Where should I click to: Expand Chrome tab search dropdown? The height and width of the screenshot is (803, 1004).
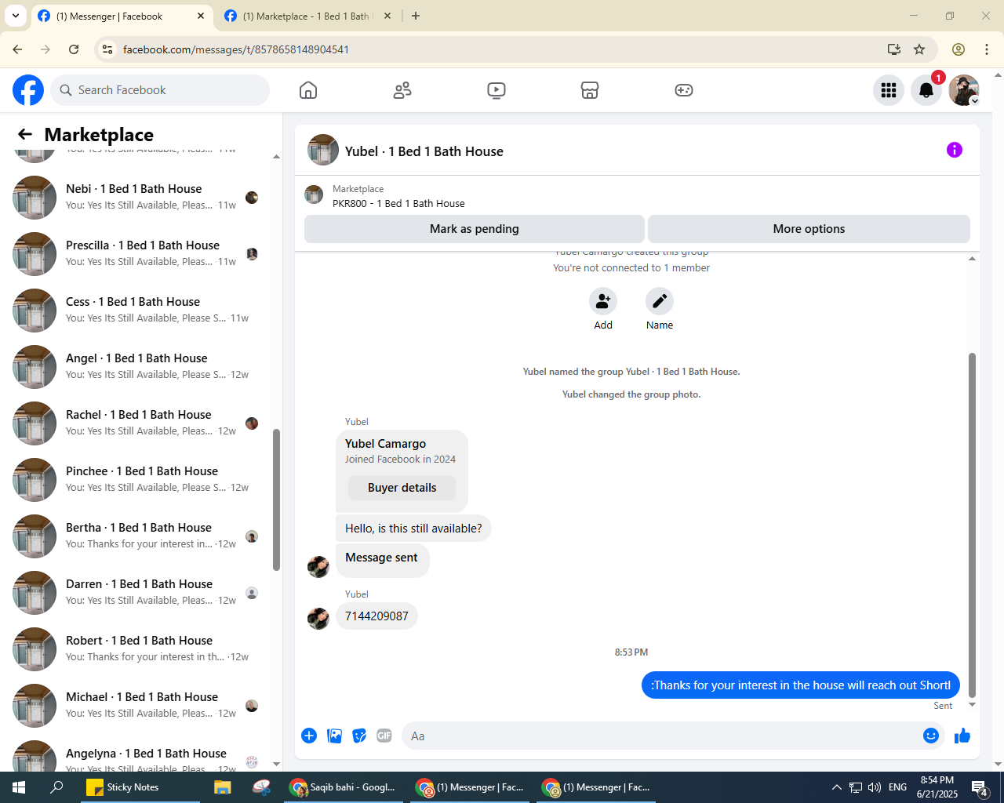click(16, 16)
